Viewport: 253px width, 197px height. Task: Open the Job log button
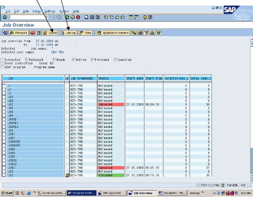point(68,33)
